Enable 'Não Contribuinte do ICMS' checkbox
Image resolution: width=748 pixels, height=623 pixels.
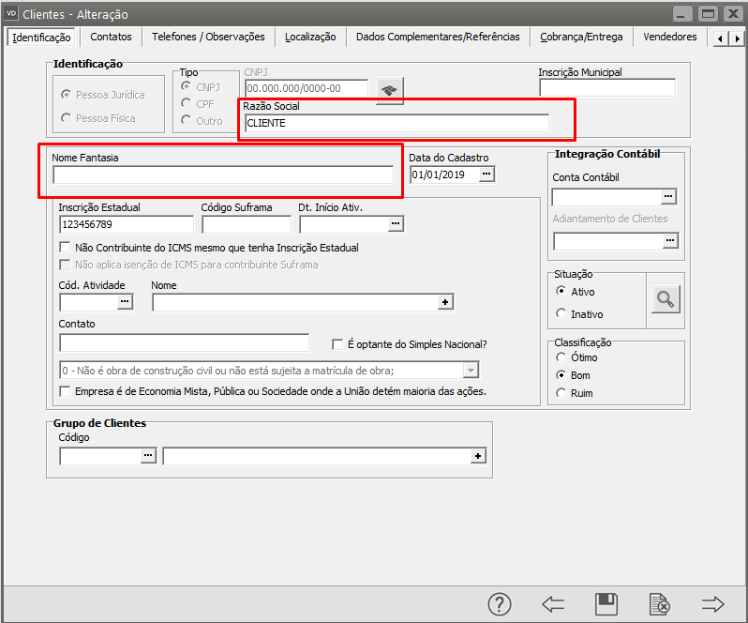point(65,248)
